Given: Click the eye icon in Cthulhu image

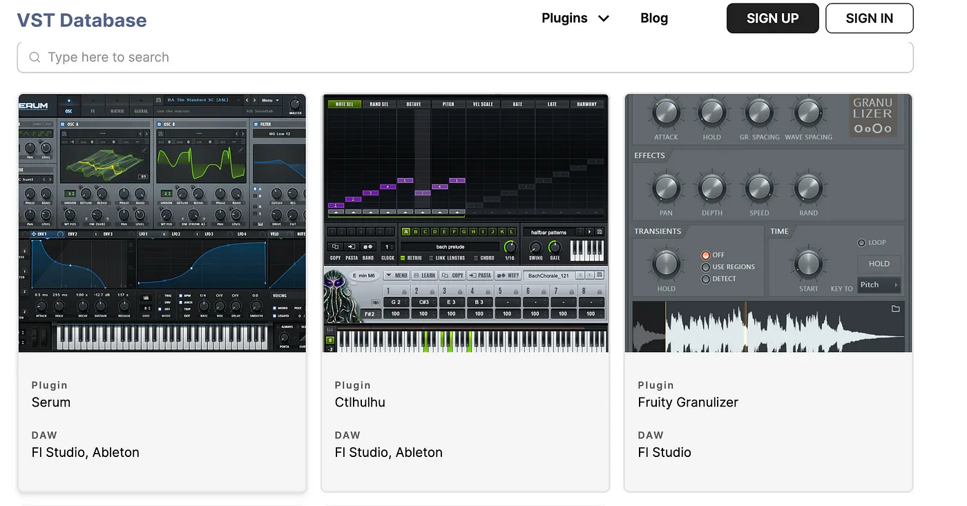Looking at the screenshot, I should [x=376, y=302].
